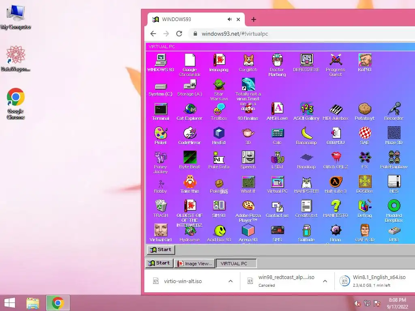The width and height of the screenshot is (415, 311).
Task: Open Doctor Marburg icon
Action: [277, 65]
